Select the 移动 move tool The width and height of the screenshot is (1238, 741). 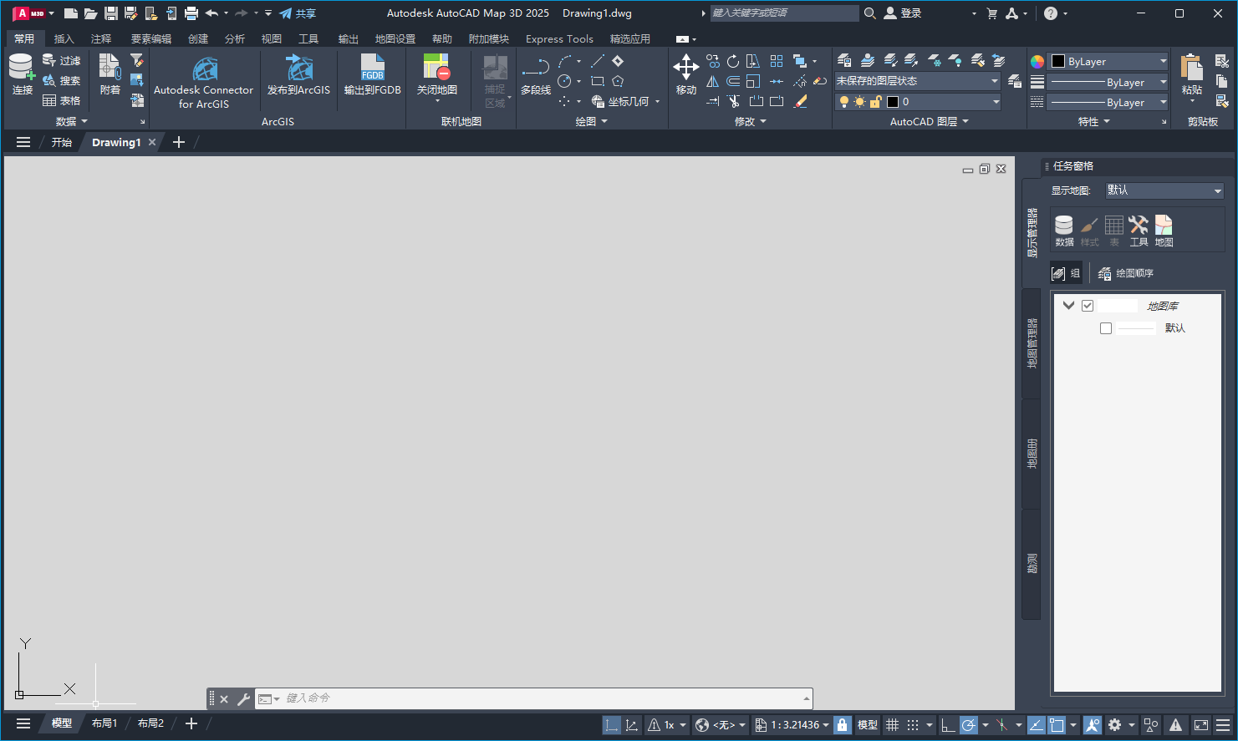coord(686,75)
